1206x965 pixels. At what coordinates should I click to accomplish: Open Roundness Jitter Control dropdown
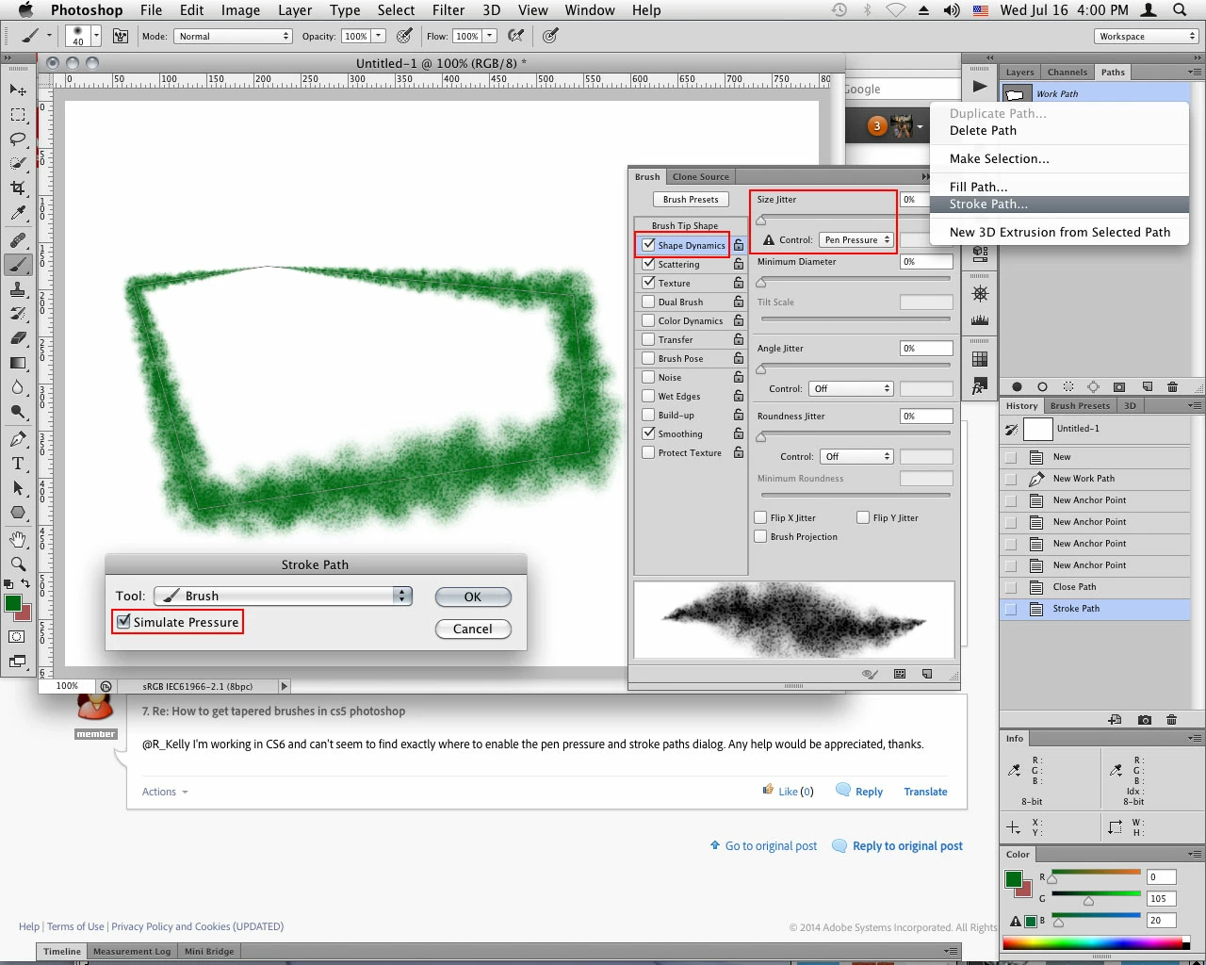point(856,456)
